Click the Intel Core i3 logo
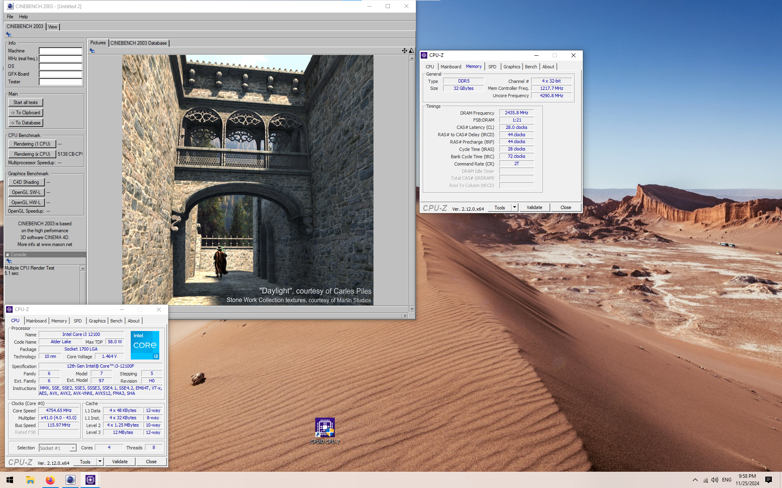 tap(145, 345)
